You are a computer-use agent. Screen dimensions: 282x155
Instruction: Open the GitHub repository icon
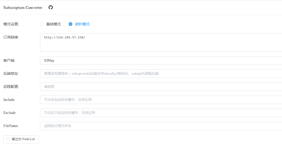pos(50,7)
